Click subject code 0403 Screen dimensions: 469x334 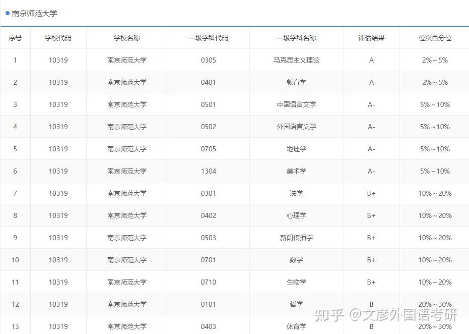coord(209,326)
